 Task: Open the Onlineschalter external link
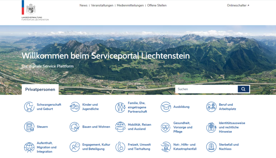tap(238, 6)
